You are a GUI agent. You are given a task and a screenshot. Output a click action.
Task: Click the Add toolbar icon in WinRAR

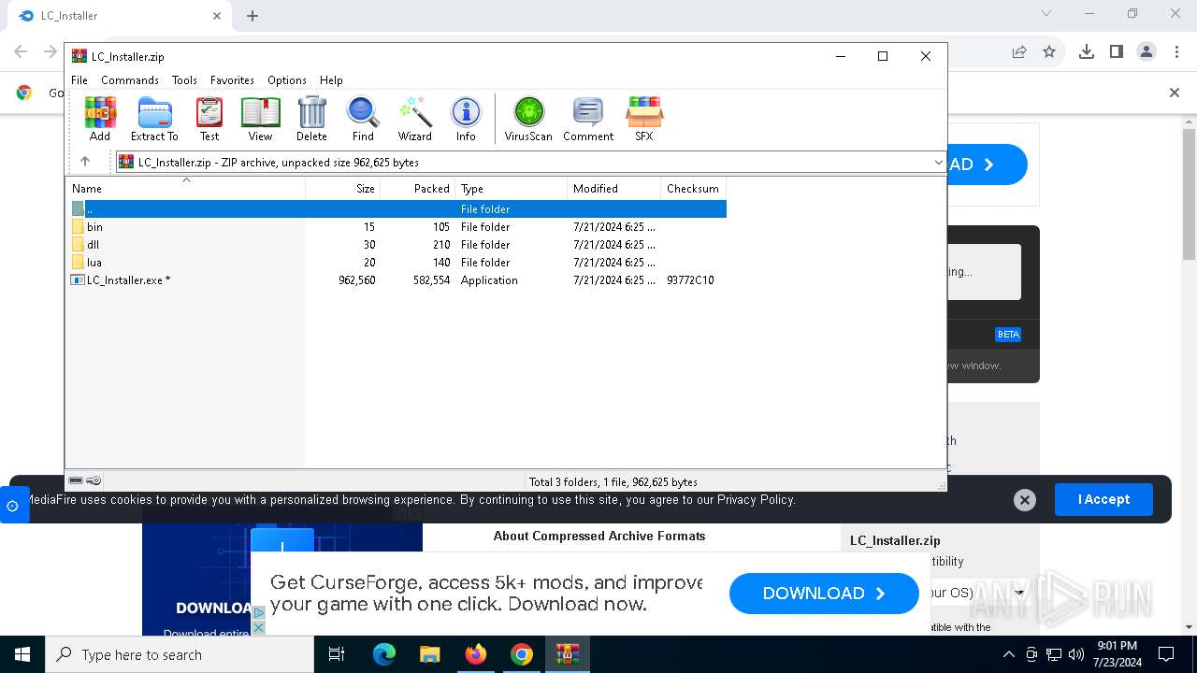[x=100, y=119]
